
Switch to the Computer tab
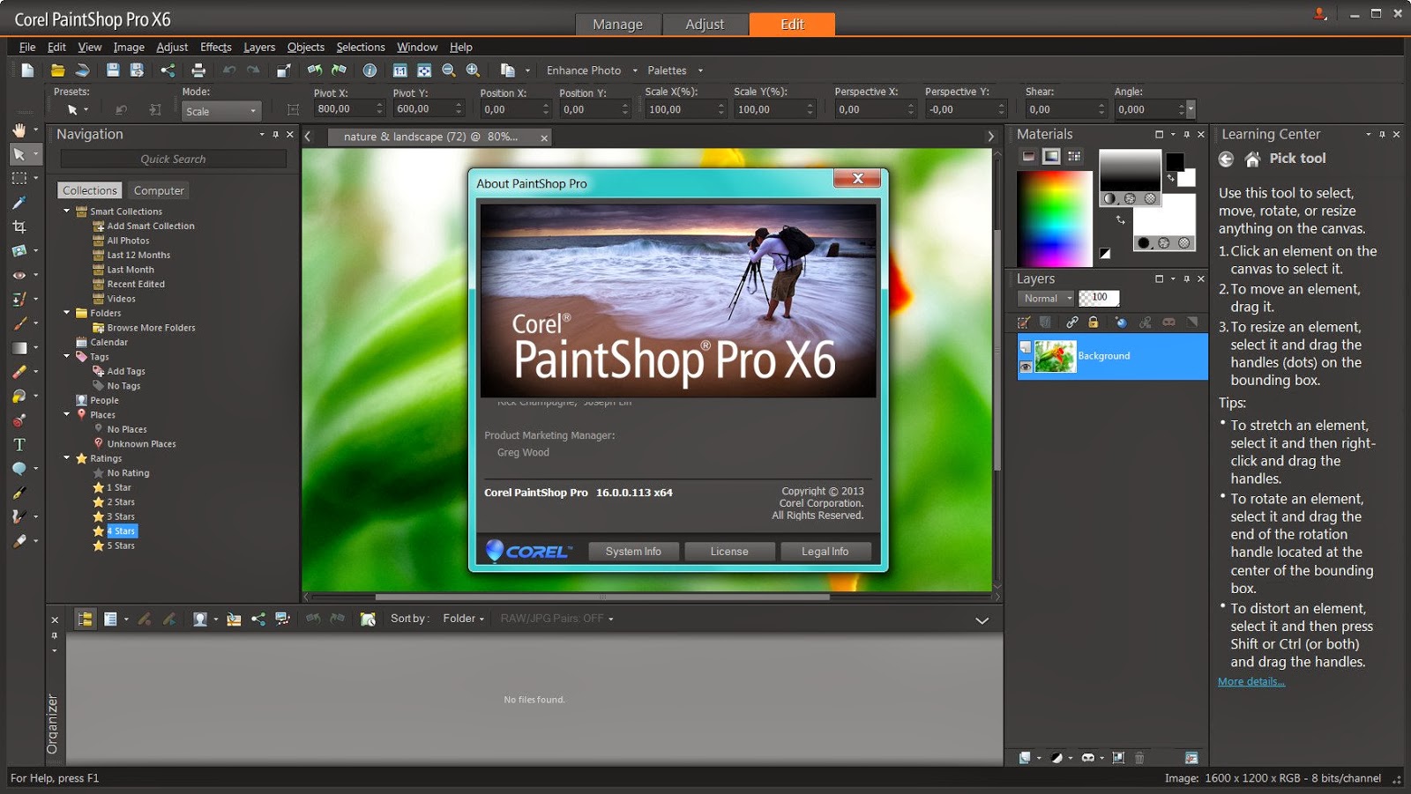pos(159,190)
